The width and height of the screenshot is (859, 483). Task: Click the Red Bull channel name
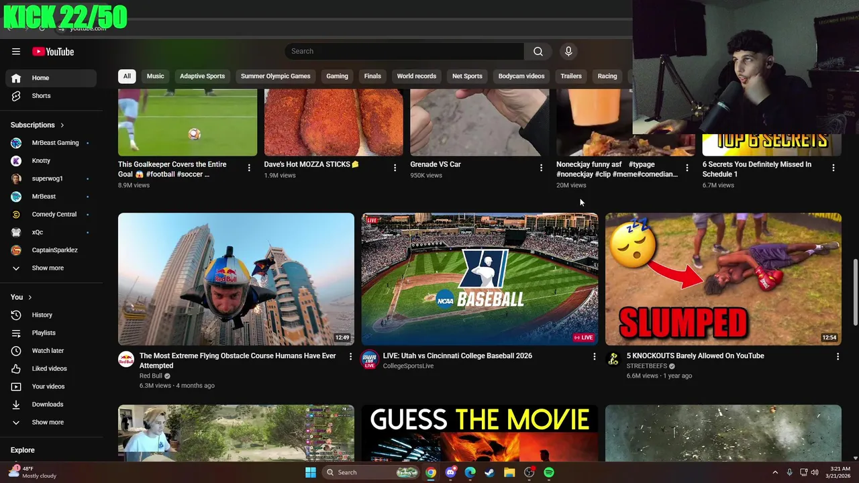click(x=151, y=376)
